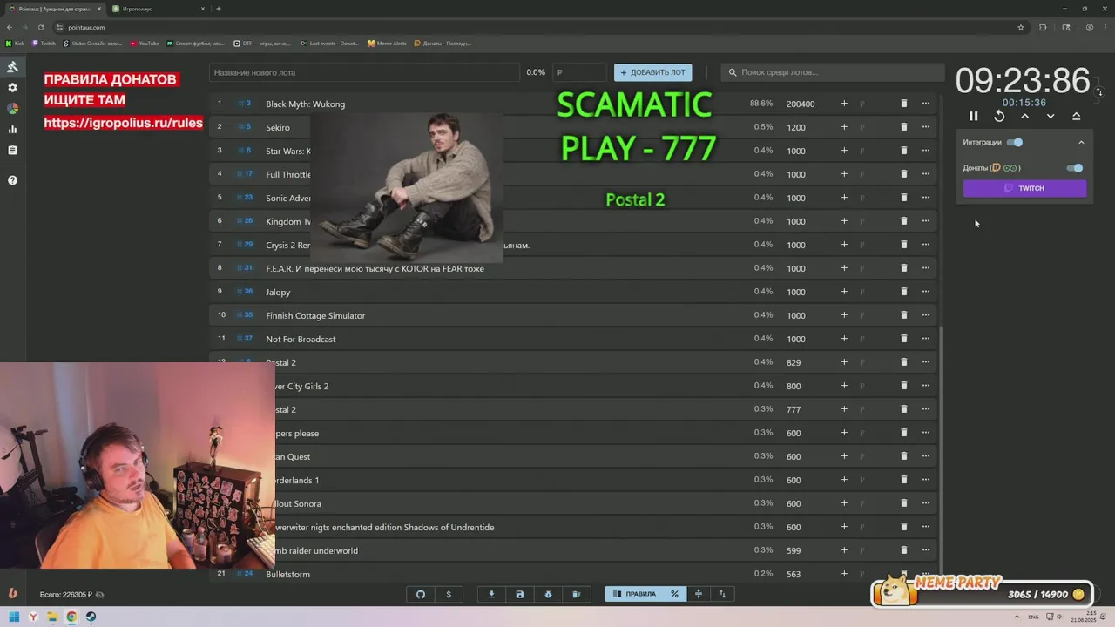Viewport: 1115px width, 627px height.
Task: Open the Kick bookmark
Action: tap(16, 43)
